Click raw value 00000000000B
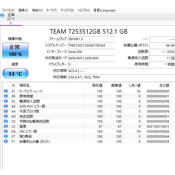 [158, 101]
